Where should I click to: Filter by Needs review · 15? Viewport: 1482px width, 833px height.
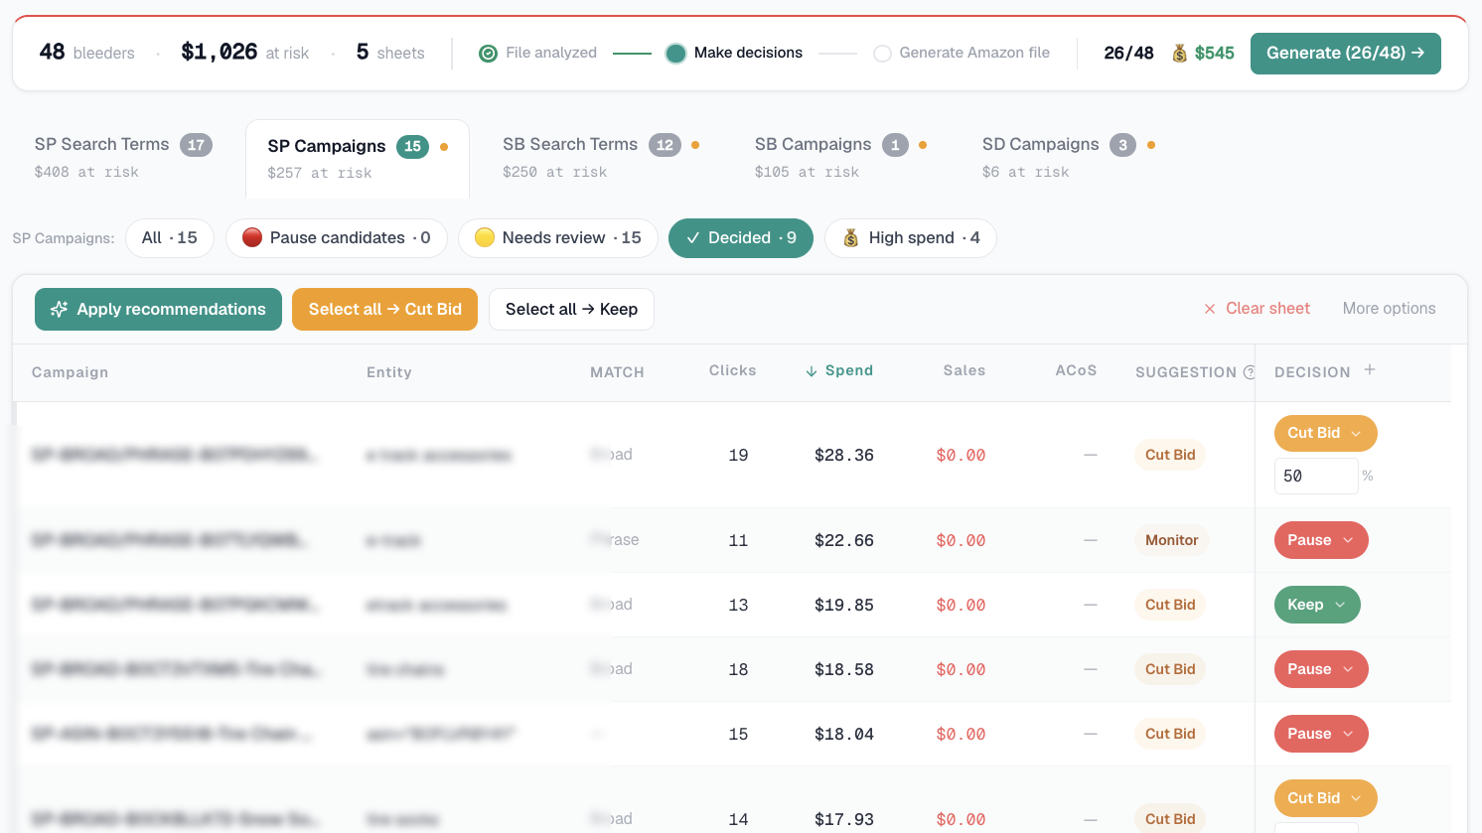coord(558,238)
